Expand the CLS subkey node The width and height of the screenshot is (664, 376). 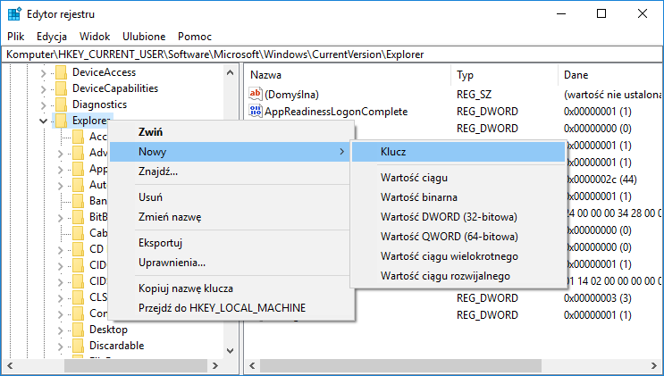pyautogui.click(x=60, y=298)
